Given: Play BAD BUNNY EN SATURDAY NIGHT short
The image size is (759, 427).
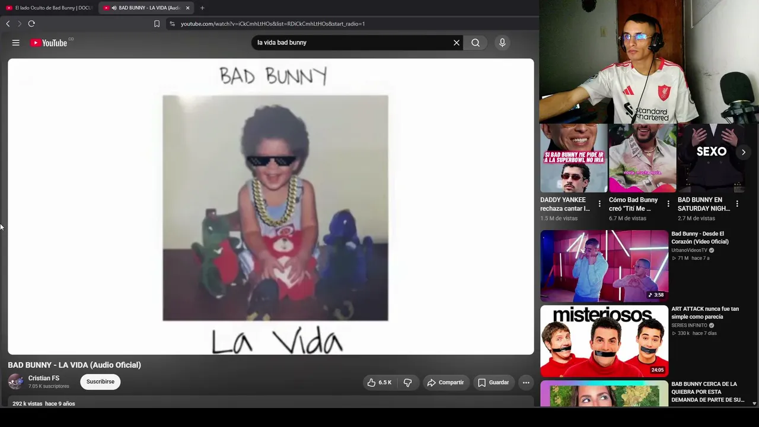Looking at the screenshot, I should (x=711, y=158).
